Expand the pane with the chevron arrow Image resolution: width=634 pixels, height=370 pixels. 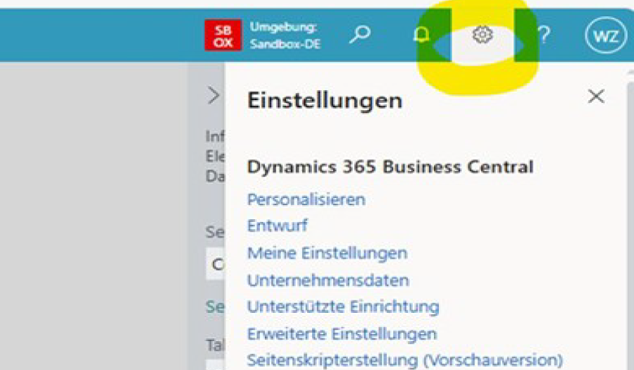click(x=213, y=97)
